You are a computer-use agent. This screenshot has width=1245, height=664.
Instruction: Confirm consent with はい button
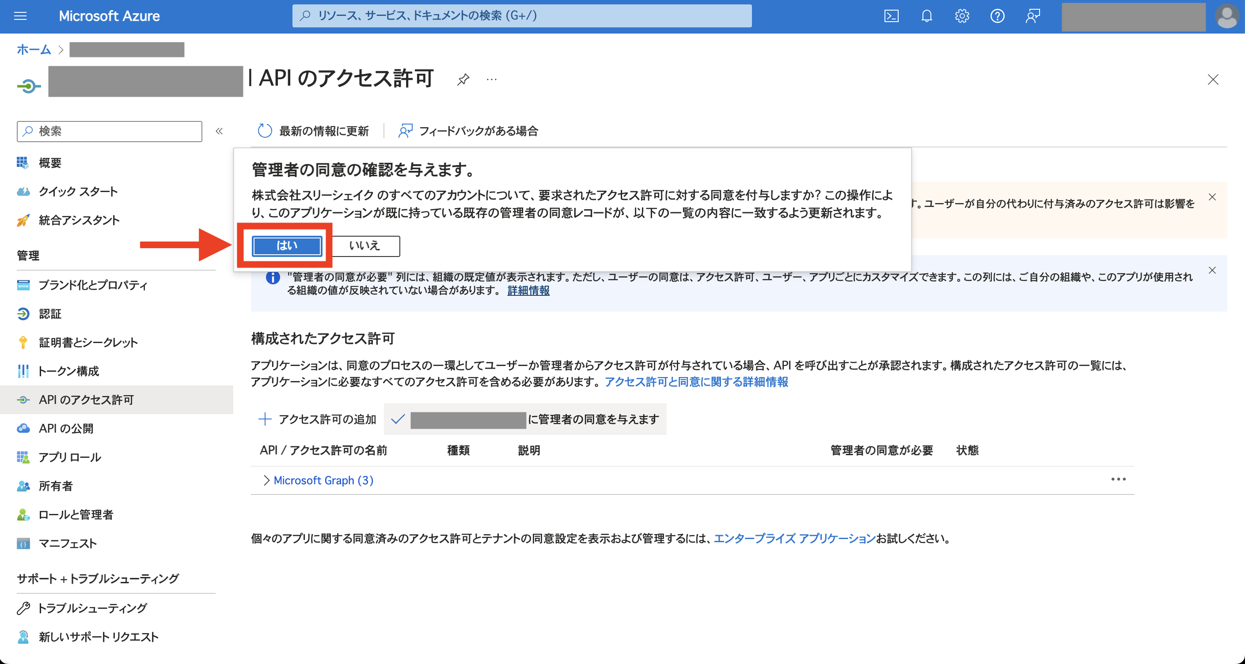coord(287,246)
